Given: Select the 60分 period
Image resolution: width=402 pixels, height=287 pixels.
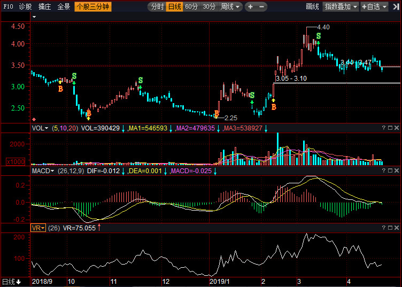Looking at the screenshot, I should click(x=191, y=6).
